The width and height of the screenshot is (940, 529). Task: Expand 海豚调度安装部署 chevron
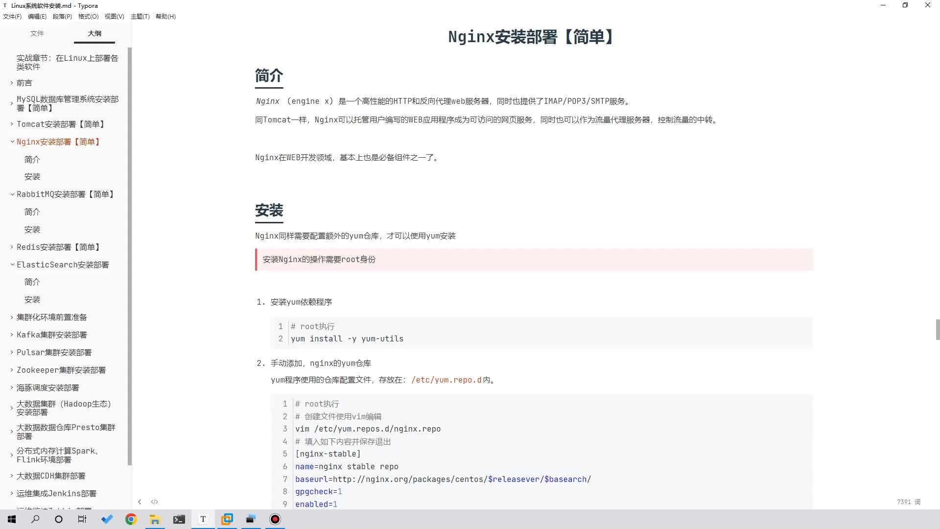(x=12, y=387)
